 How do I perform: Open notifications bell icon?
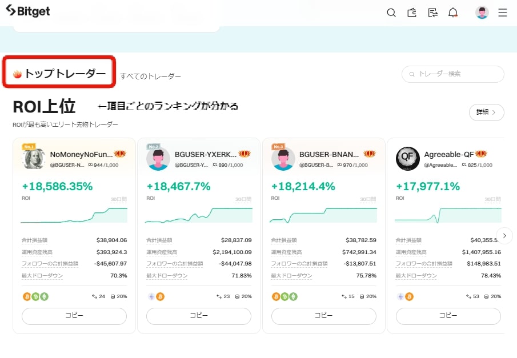(453, 13)
